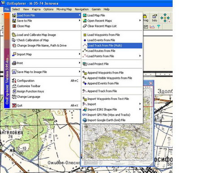Viewport: 213px width, 173px height.
Task: Click the Customize Toolbar icon
Action: pyautogui.click(x=14, y=86)
